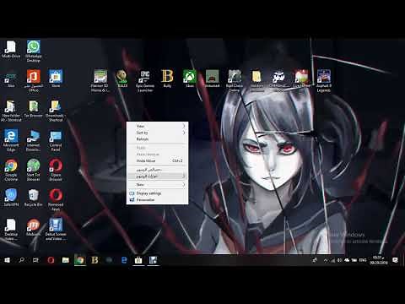The image size is (405, 304).
Task: Select the Tor Browser folder icon
Action: (x=34, y=109)
